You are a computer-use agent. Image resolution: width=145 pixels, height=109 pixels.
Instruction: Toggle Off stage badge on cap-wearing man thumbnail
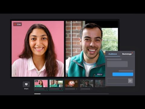84,86
